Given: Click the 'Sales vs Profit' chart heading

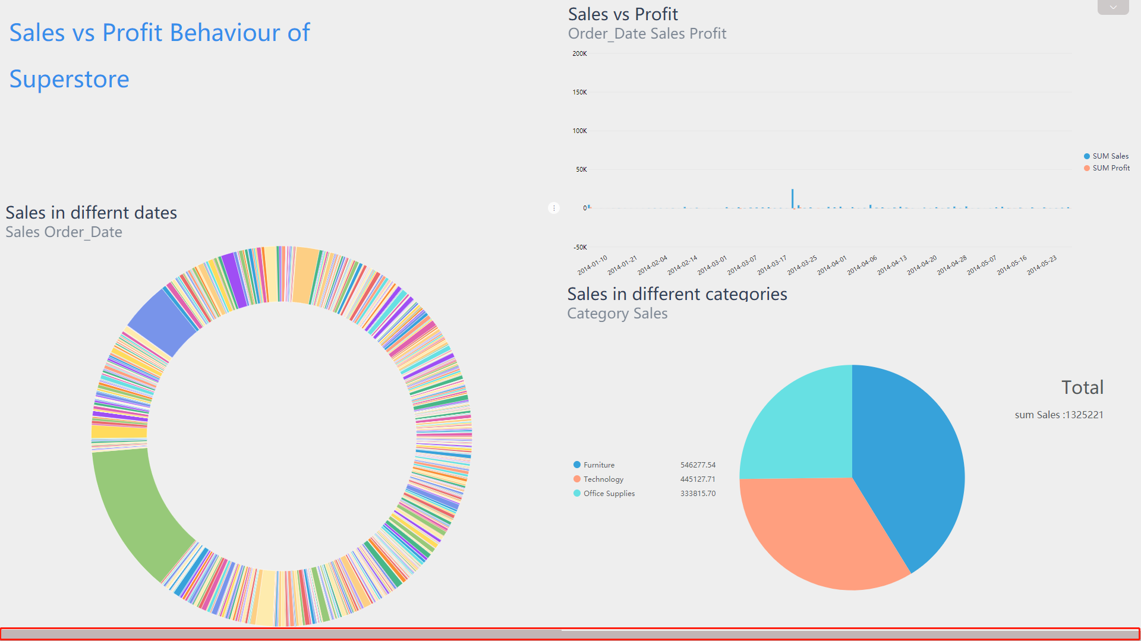Looking at the screenshot, I should coord(623,14).
